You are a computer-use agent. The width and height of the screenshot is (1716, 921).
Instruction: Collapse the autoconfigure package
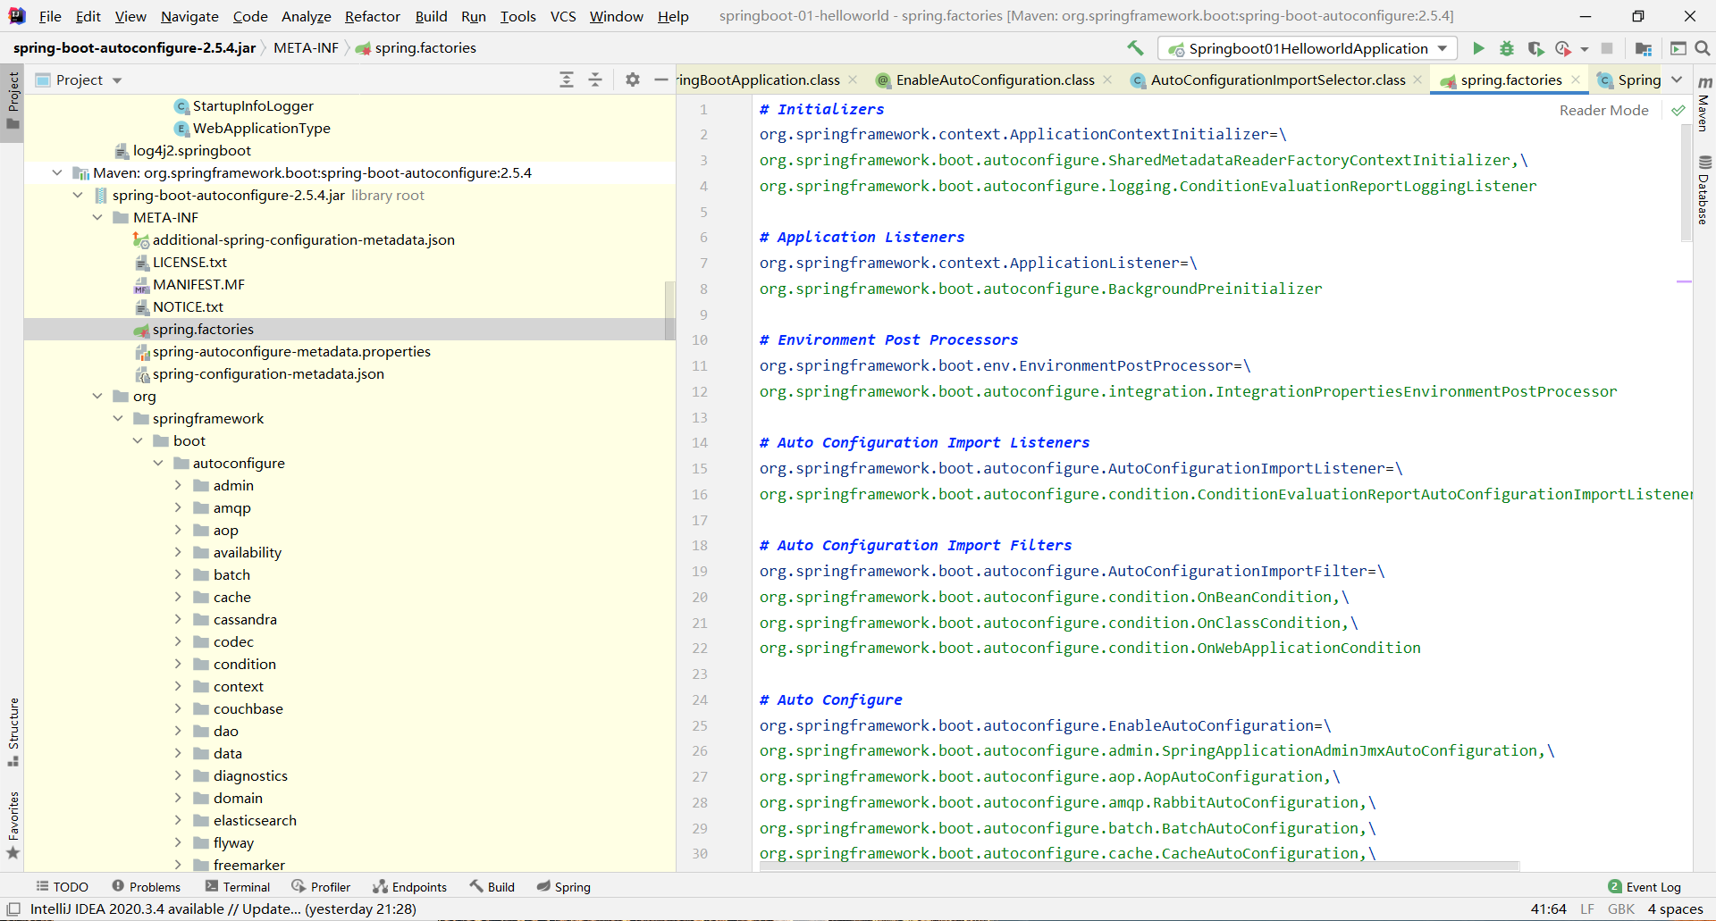158,463
